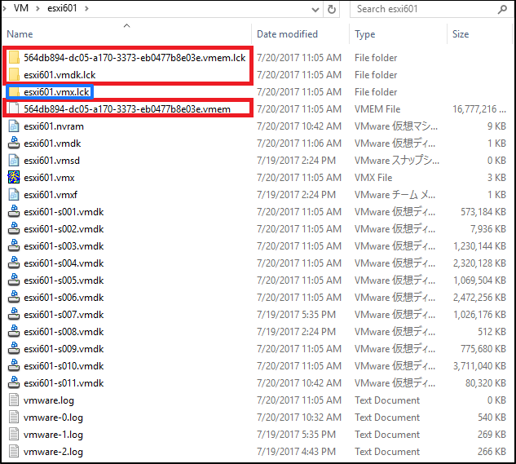Viewport: 516px width, 464px height.
Task: Click VMEM File type cell
Action: point(377,109)
